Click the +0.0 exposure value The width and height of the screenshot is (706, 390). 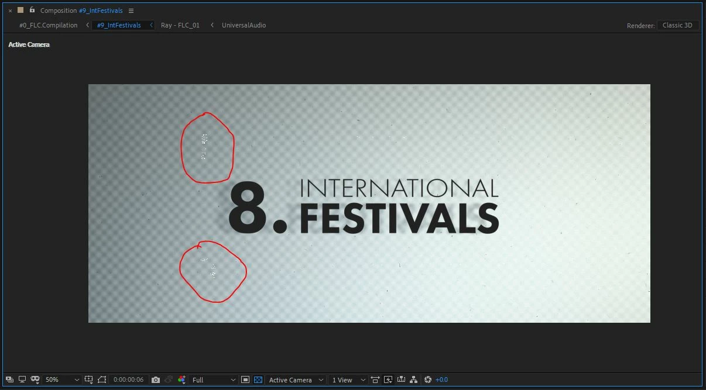[x=441, y=379]
